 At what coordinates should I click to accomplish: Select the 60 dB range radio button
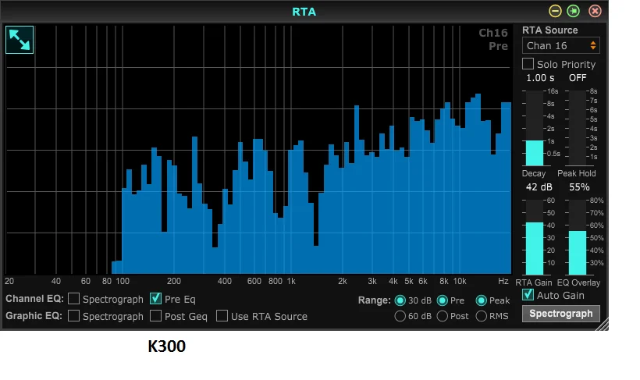[x=400, y=316]
